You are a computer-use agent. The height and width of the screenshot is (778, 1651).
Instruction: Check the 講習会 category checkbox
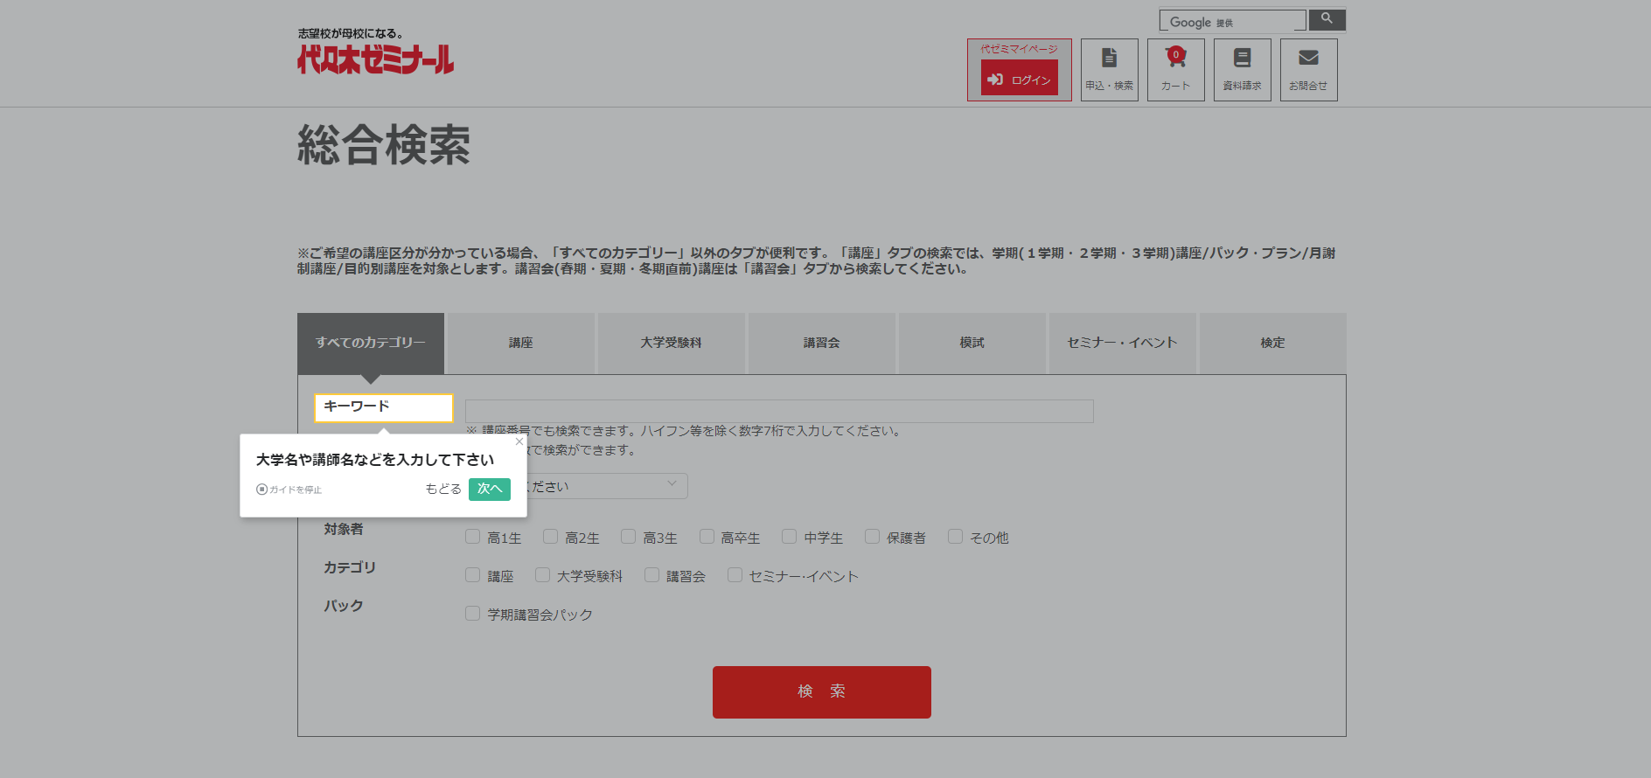pos(652,575)
